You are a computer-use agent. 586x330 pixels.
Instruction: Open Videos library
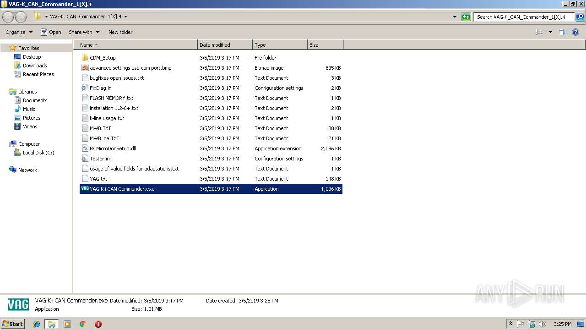click(x=26, y=126)
